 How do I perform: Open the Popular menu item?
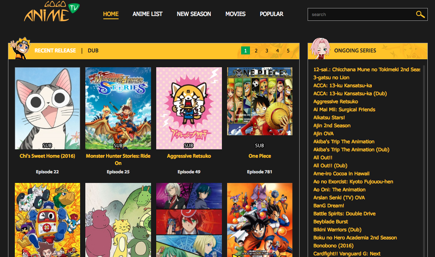[271, 14]
